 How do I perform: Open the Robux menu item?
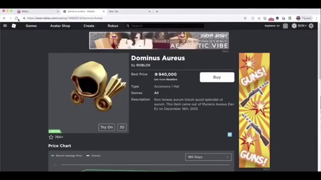113,26
